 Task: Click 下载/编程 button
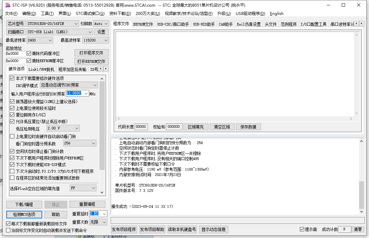click(x=24, y=204)
